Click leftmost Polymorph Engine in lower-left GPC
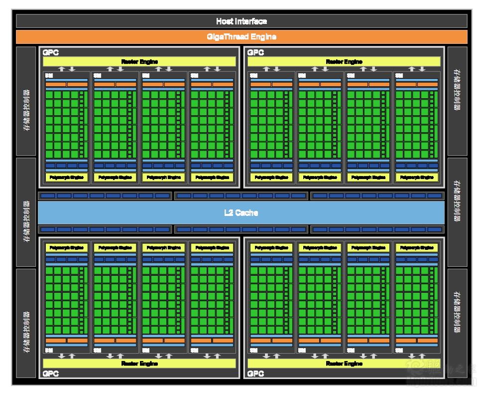Image resolution: width=483 pixels, height=393 pixels. point(67,248)
